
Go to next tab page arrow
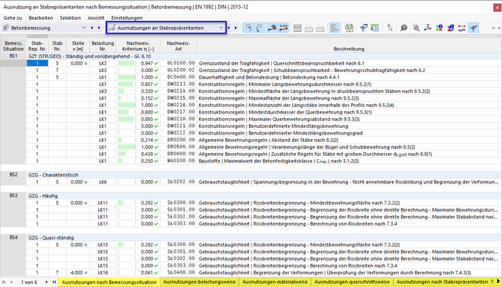pos(47,282)
